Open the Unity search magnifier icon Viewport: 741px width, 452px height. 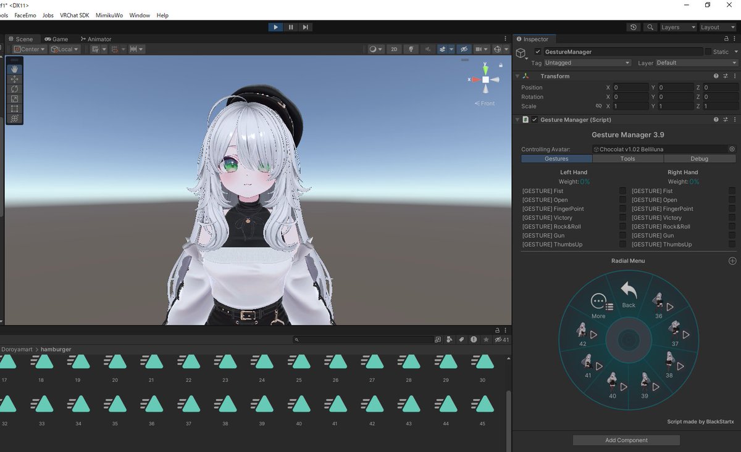(x=651, y=27)
